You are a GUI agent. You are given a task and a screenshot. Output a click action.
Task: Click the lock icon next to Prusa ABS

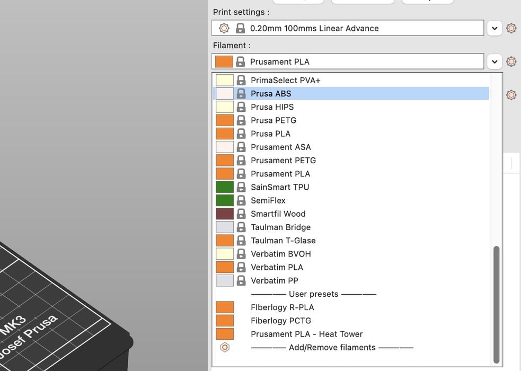(241, 94)
